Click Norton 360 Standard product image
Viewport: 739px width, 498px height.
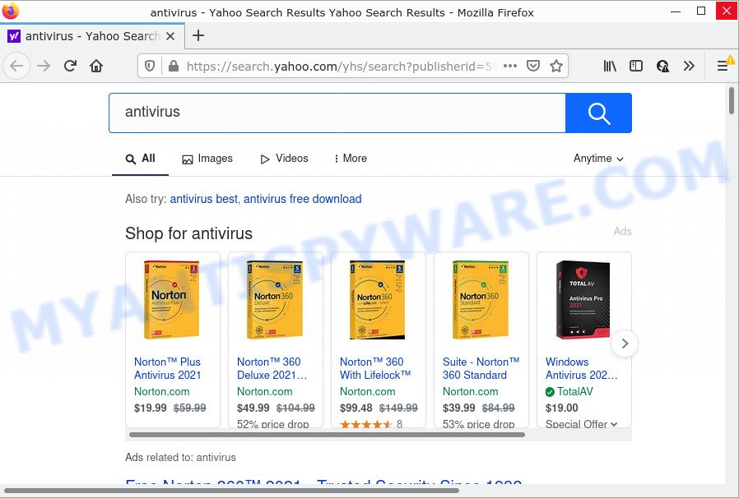click(x=481, y=300)
